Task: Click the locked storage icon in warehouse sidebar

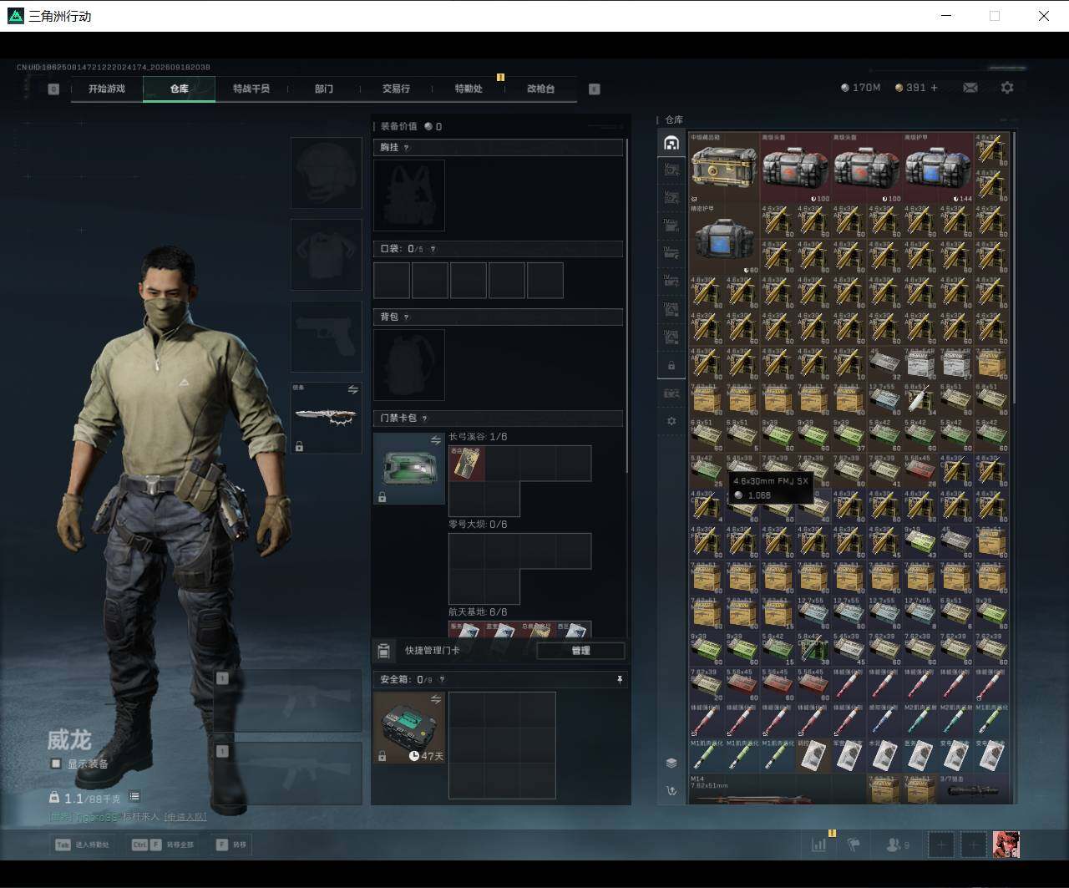Action: (x=671, y=366)
